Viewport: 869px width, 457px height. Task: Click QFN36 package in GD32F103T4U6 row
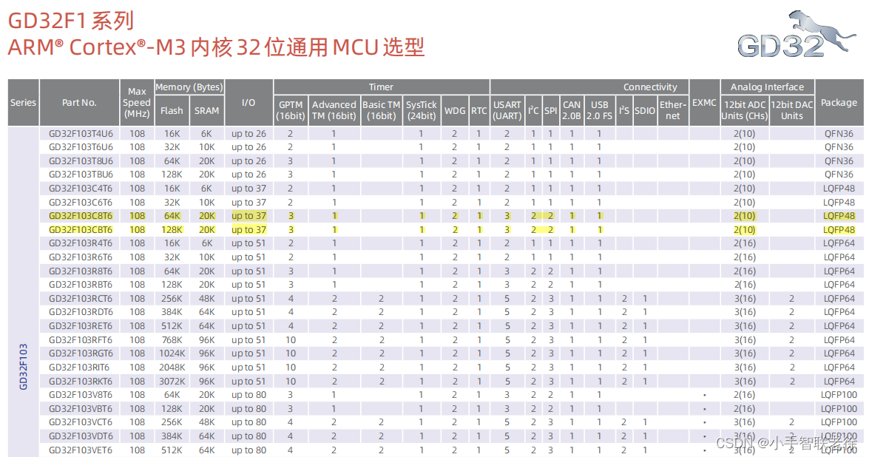839,134
